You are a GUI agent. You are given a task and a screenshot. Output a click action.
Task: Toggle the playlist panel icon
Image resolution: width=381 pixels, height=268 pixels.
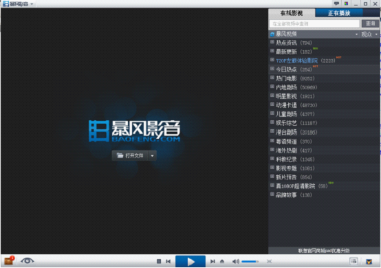coord(353,261)
